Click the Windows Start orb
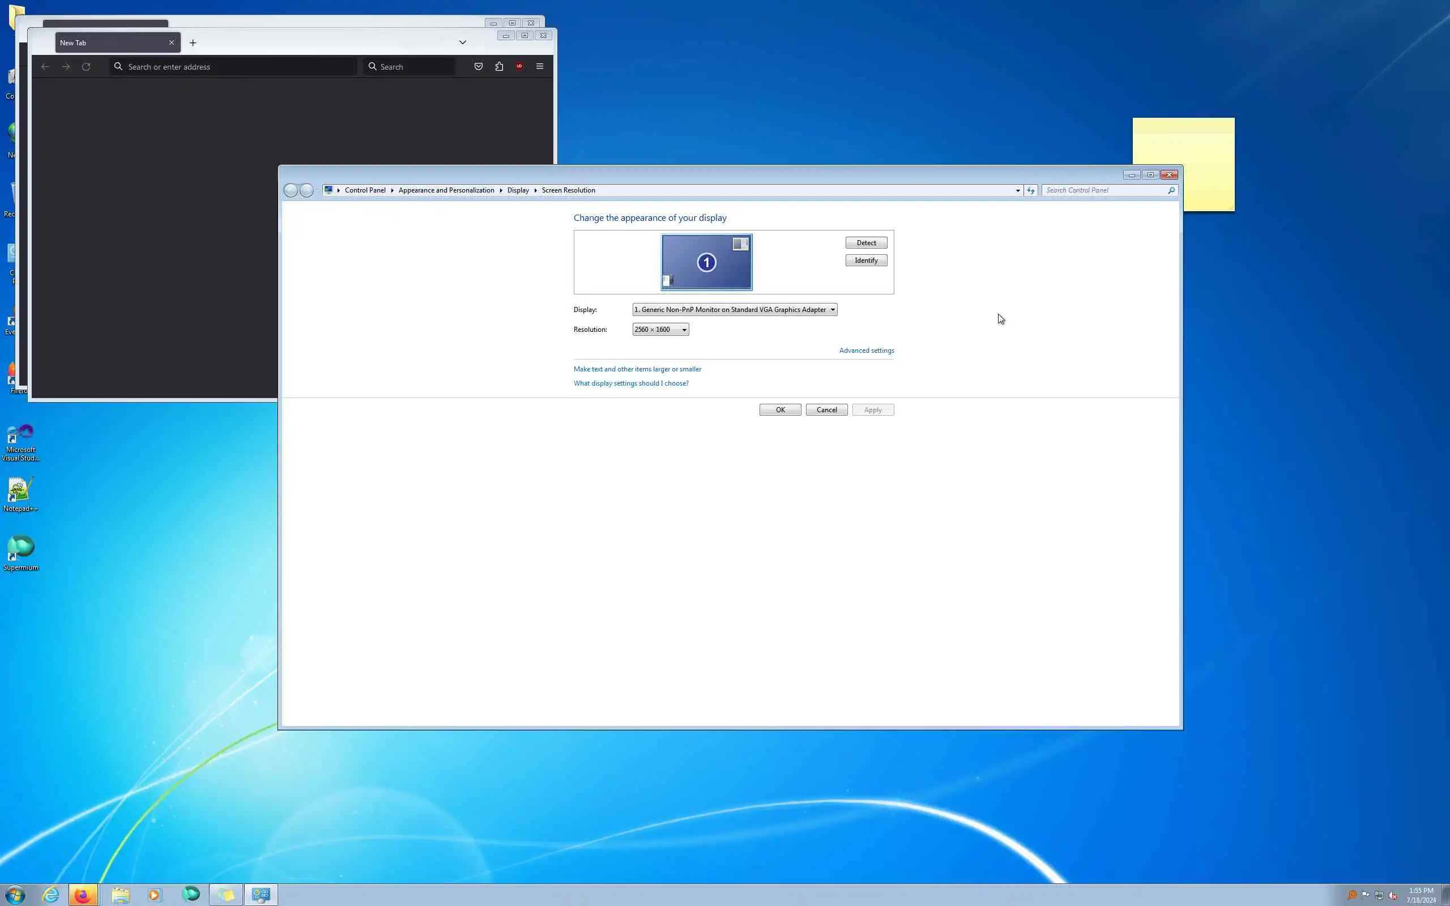The height and width of the screenshot is (906, 1450). click(15, 895)
